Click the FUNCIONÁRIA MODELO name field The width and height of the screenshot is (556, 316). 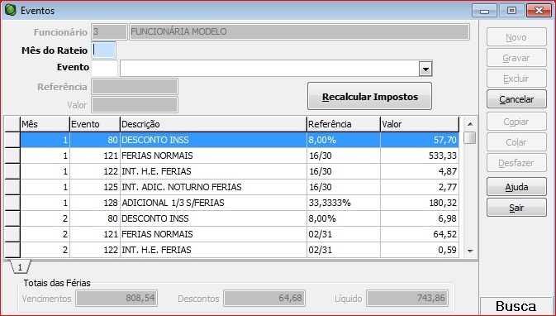pos(299,31)
